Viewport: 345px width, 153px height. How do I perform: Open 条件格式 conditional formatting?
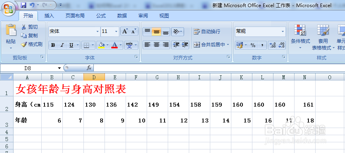coord(300,36)
